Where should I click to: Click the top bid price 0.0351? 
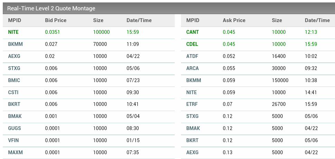pos(52,32)
